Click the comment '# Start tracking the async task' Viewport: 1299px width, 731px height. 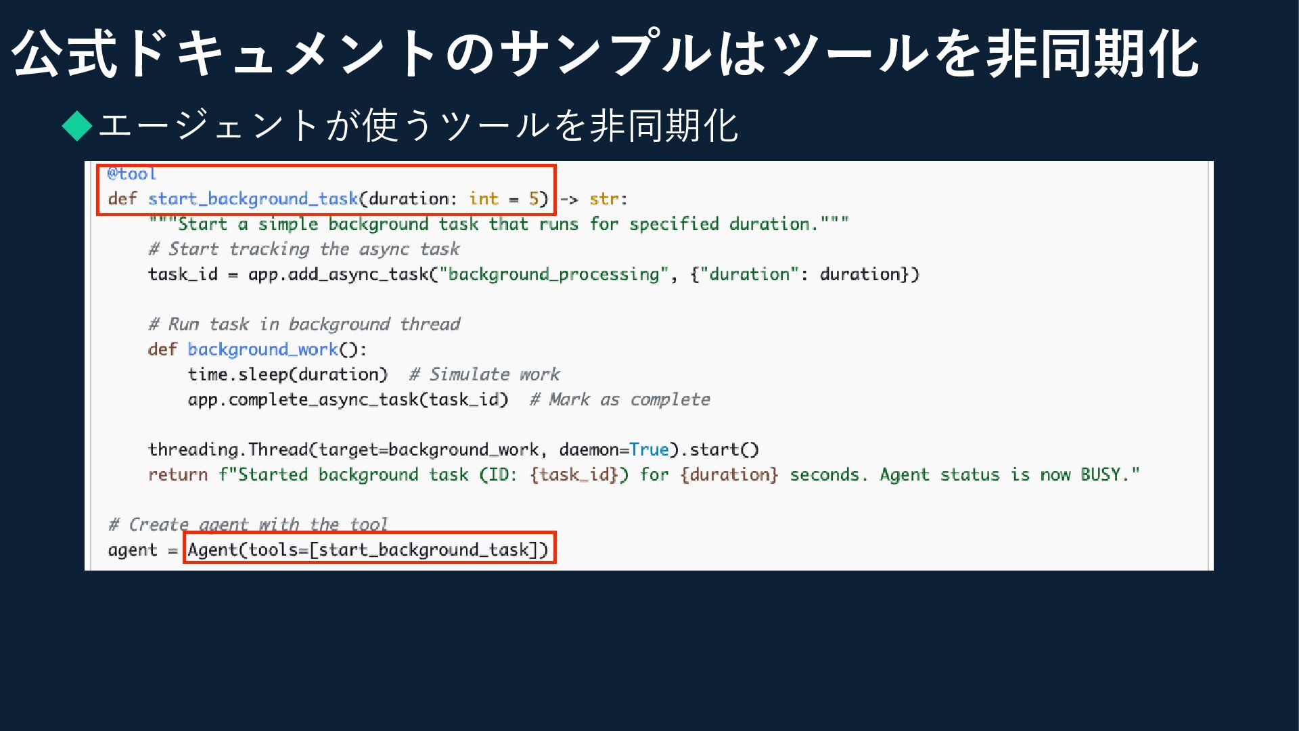(x=304, y=249)
